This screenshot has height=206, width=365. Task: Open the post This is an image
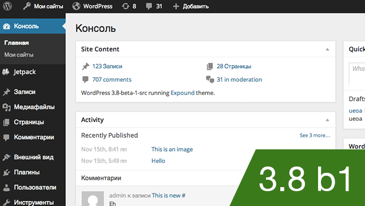(172, 149)
